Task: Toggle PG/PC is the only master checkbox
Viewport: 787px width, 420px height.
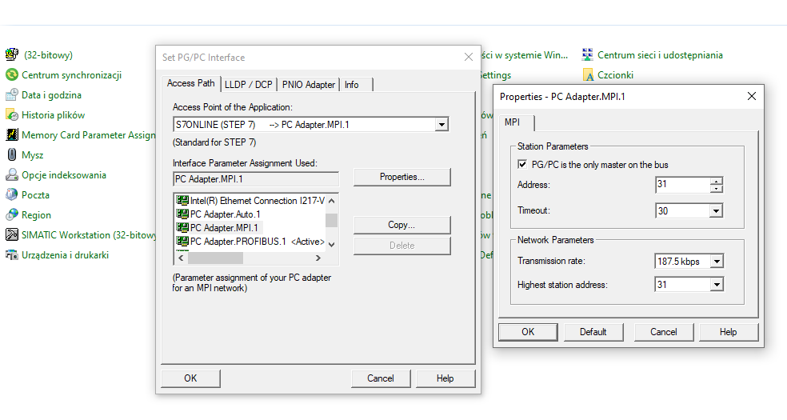Action: [x=522, y=165]
